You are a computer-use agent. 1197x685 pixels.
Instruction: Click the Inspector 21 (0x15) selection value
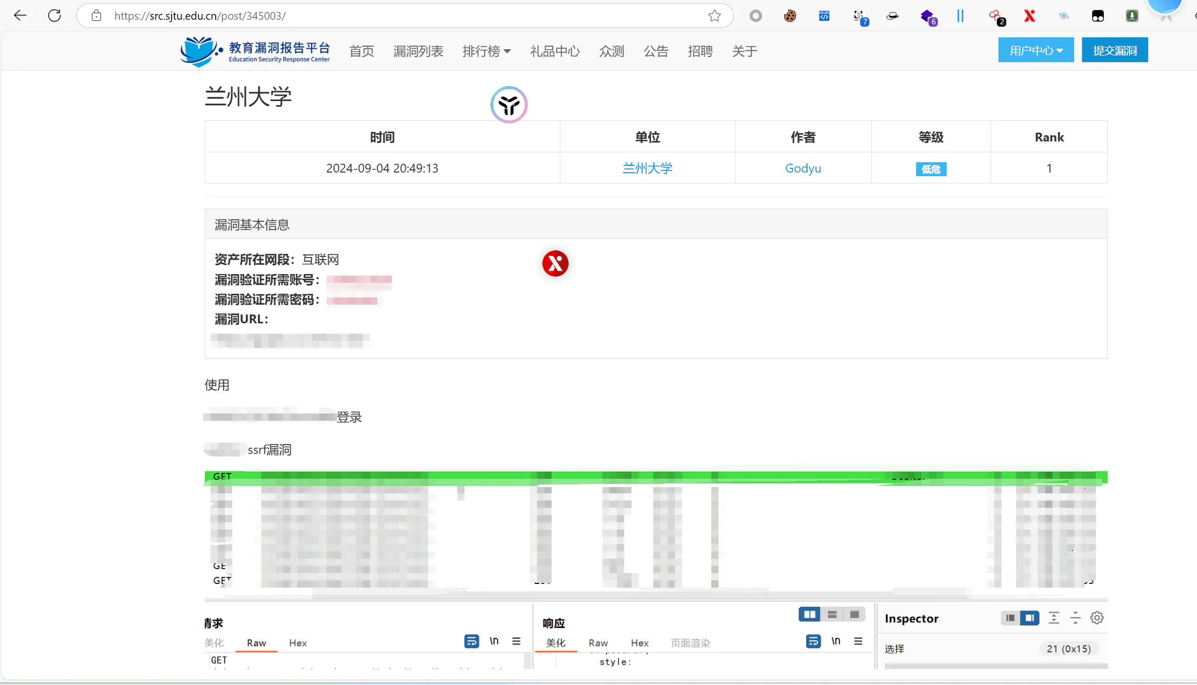click(x=1068, y=648)
